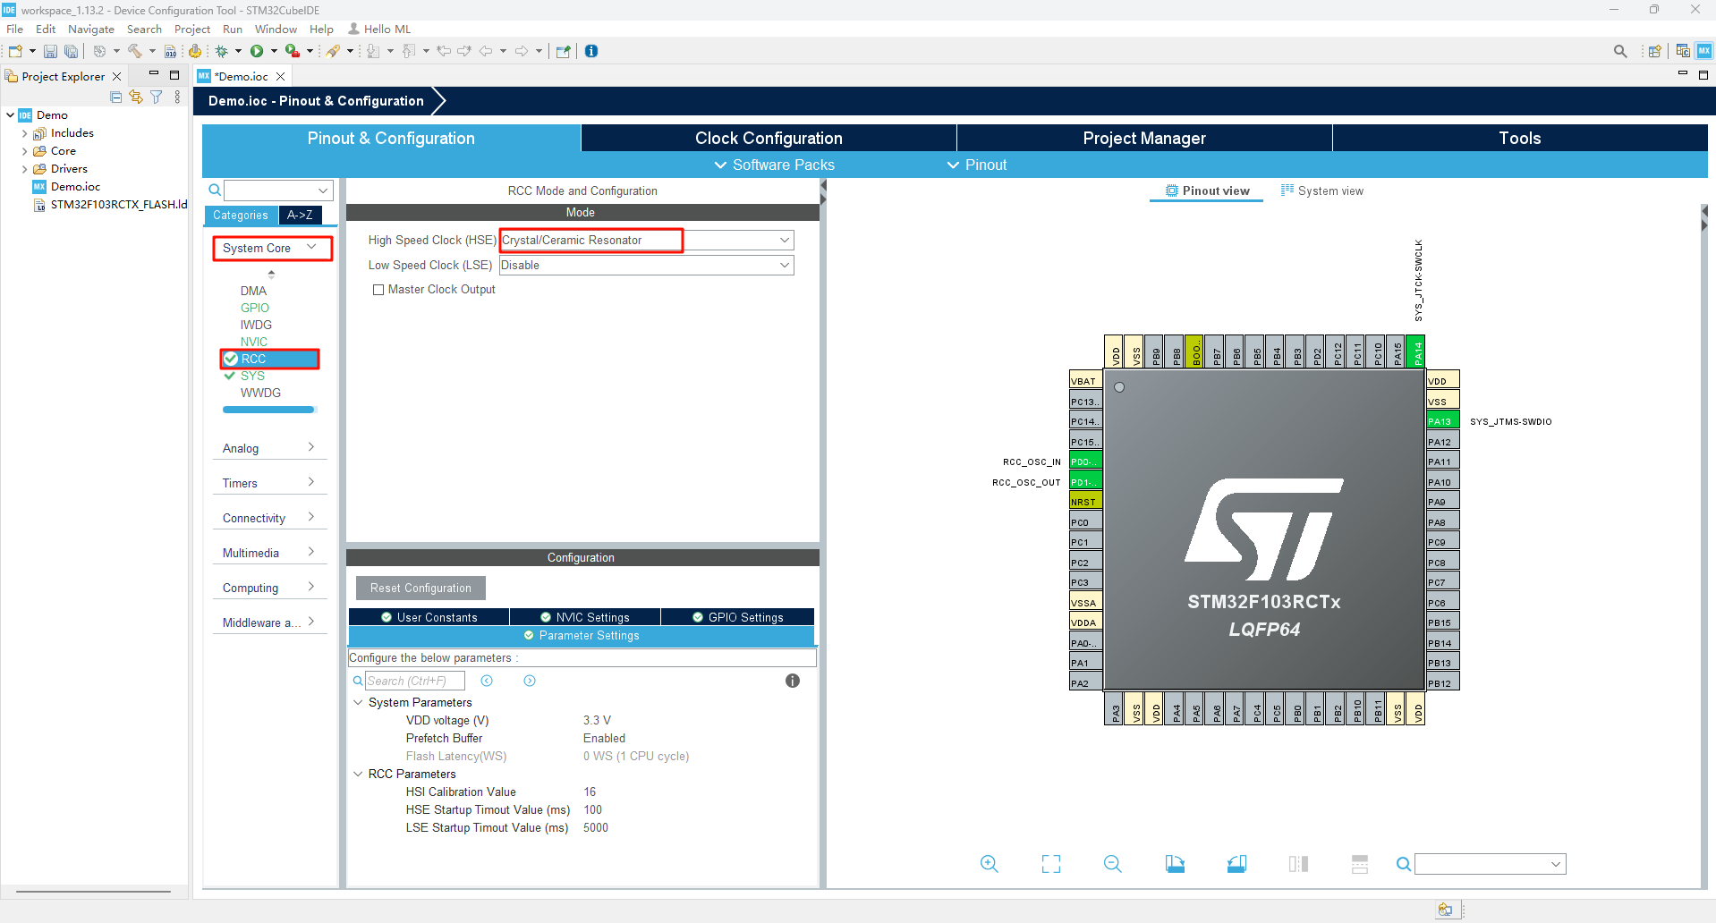Click the Device Configuration Tool code generation icon

click(x=194, y=51)
